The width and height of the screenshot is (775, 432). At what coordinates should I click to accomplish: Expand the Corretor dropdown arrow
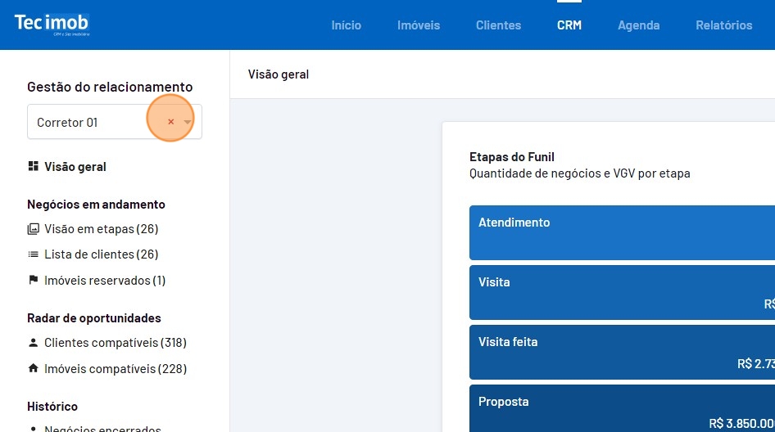[188, 122]
